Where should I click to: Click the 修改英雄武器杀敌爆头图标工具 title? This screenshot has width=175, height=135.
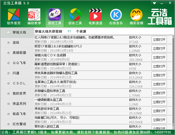56,73
